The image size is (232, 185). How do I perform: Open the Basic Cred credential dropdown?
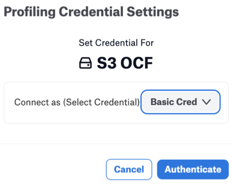(180, 102)
